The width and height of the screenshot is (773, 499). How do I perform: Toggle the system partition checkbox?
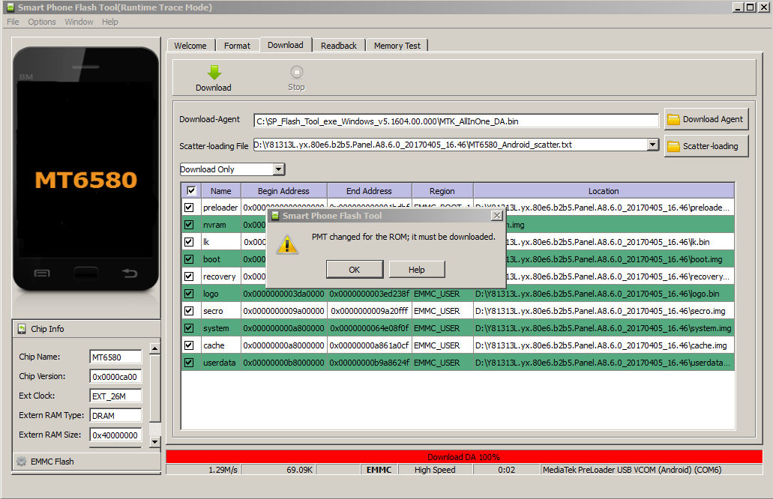click(189, 328)
